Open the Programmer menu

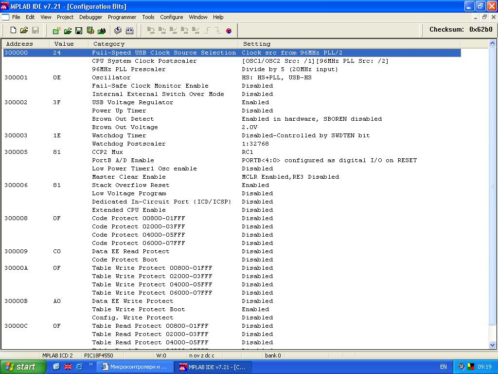pos(122,17)
